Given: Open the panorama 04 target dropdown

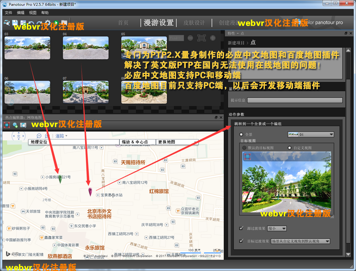Looking at the screenshot, I should [x=311, y=134].
